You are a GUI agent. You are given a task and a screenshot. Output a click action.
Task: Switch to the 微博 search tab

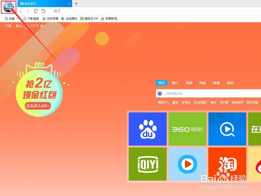pos(216,83)
